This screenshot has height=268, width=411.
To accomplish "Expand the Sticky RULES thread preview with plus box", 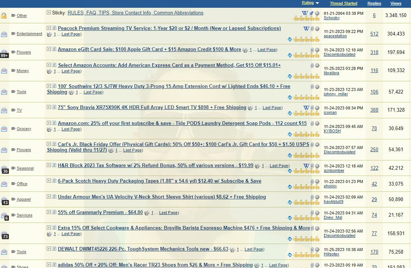I will coord(49,12).
